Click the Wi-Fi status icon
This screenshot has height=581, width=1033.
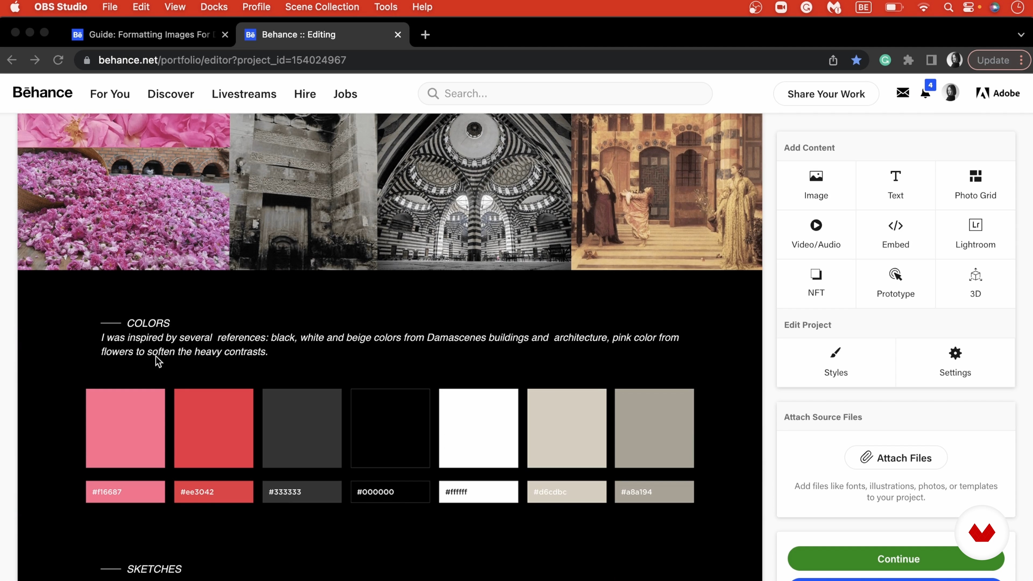coord(923,7)
